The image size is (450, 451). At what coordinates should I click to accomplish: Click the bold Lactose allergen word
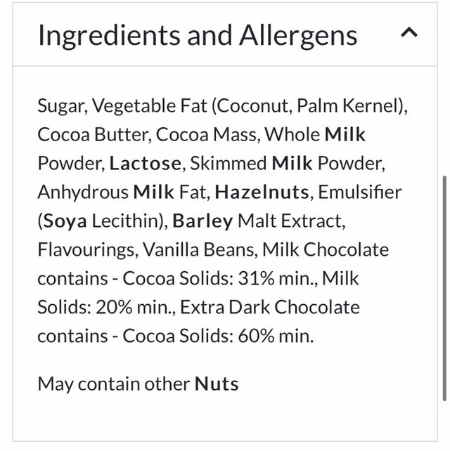click(146, 164)
